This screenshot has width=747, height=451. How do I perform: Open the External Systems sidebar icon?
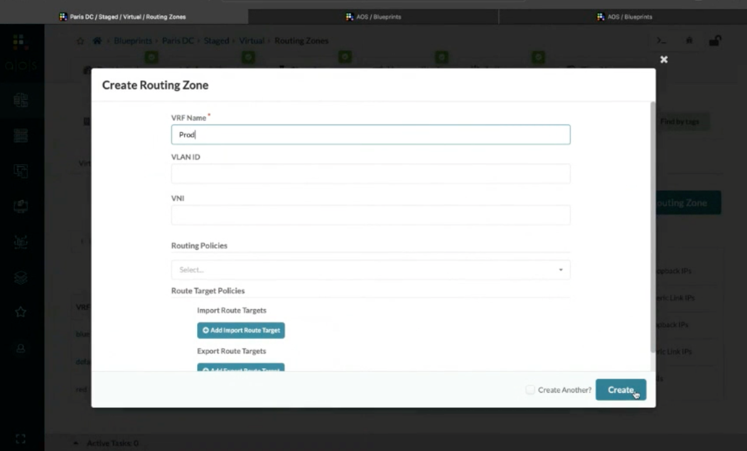coord(21,242)
